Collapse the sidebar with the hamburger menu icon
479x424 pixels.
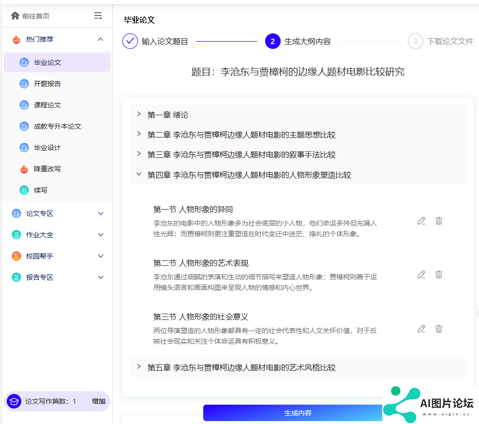[x=98, y=15]
